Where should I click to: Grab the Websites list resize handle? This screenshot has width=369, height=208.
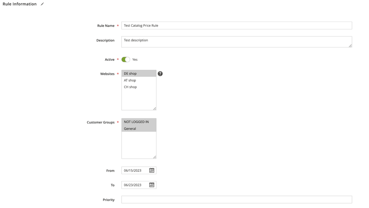[154, 109]
